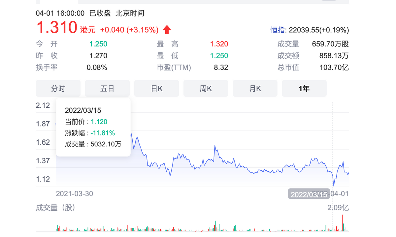This screenshot has width=396, height=237.
Task: Click the 总市值 103.70亿 value
Action: [334, 68]
